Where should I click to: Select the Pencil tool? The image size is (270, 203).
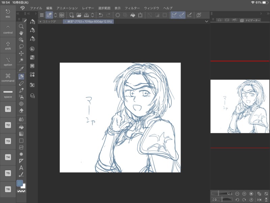tap(21, 83)
